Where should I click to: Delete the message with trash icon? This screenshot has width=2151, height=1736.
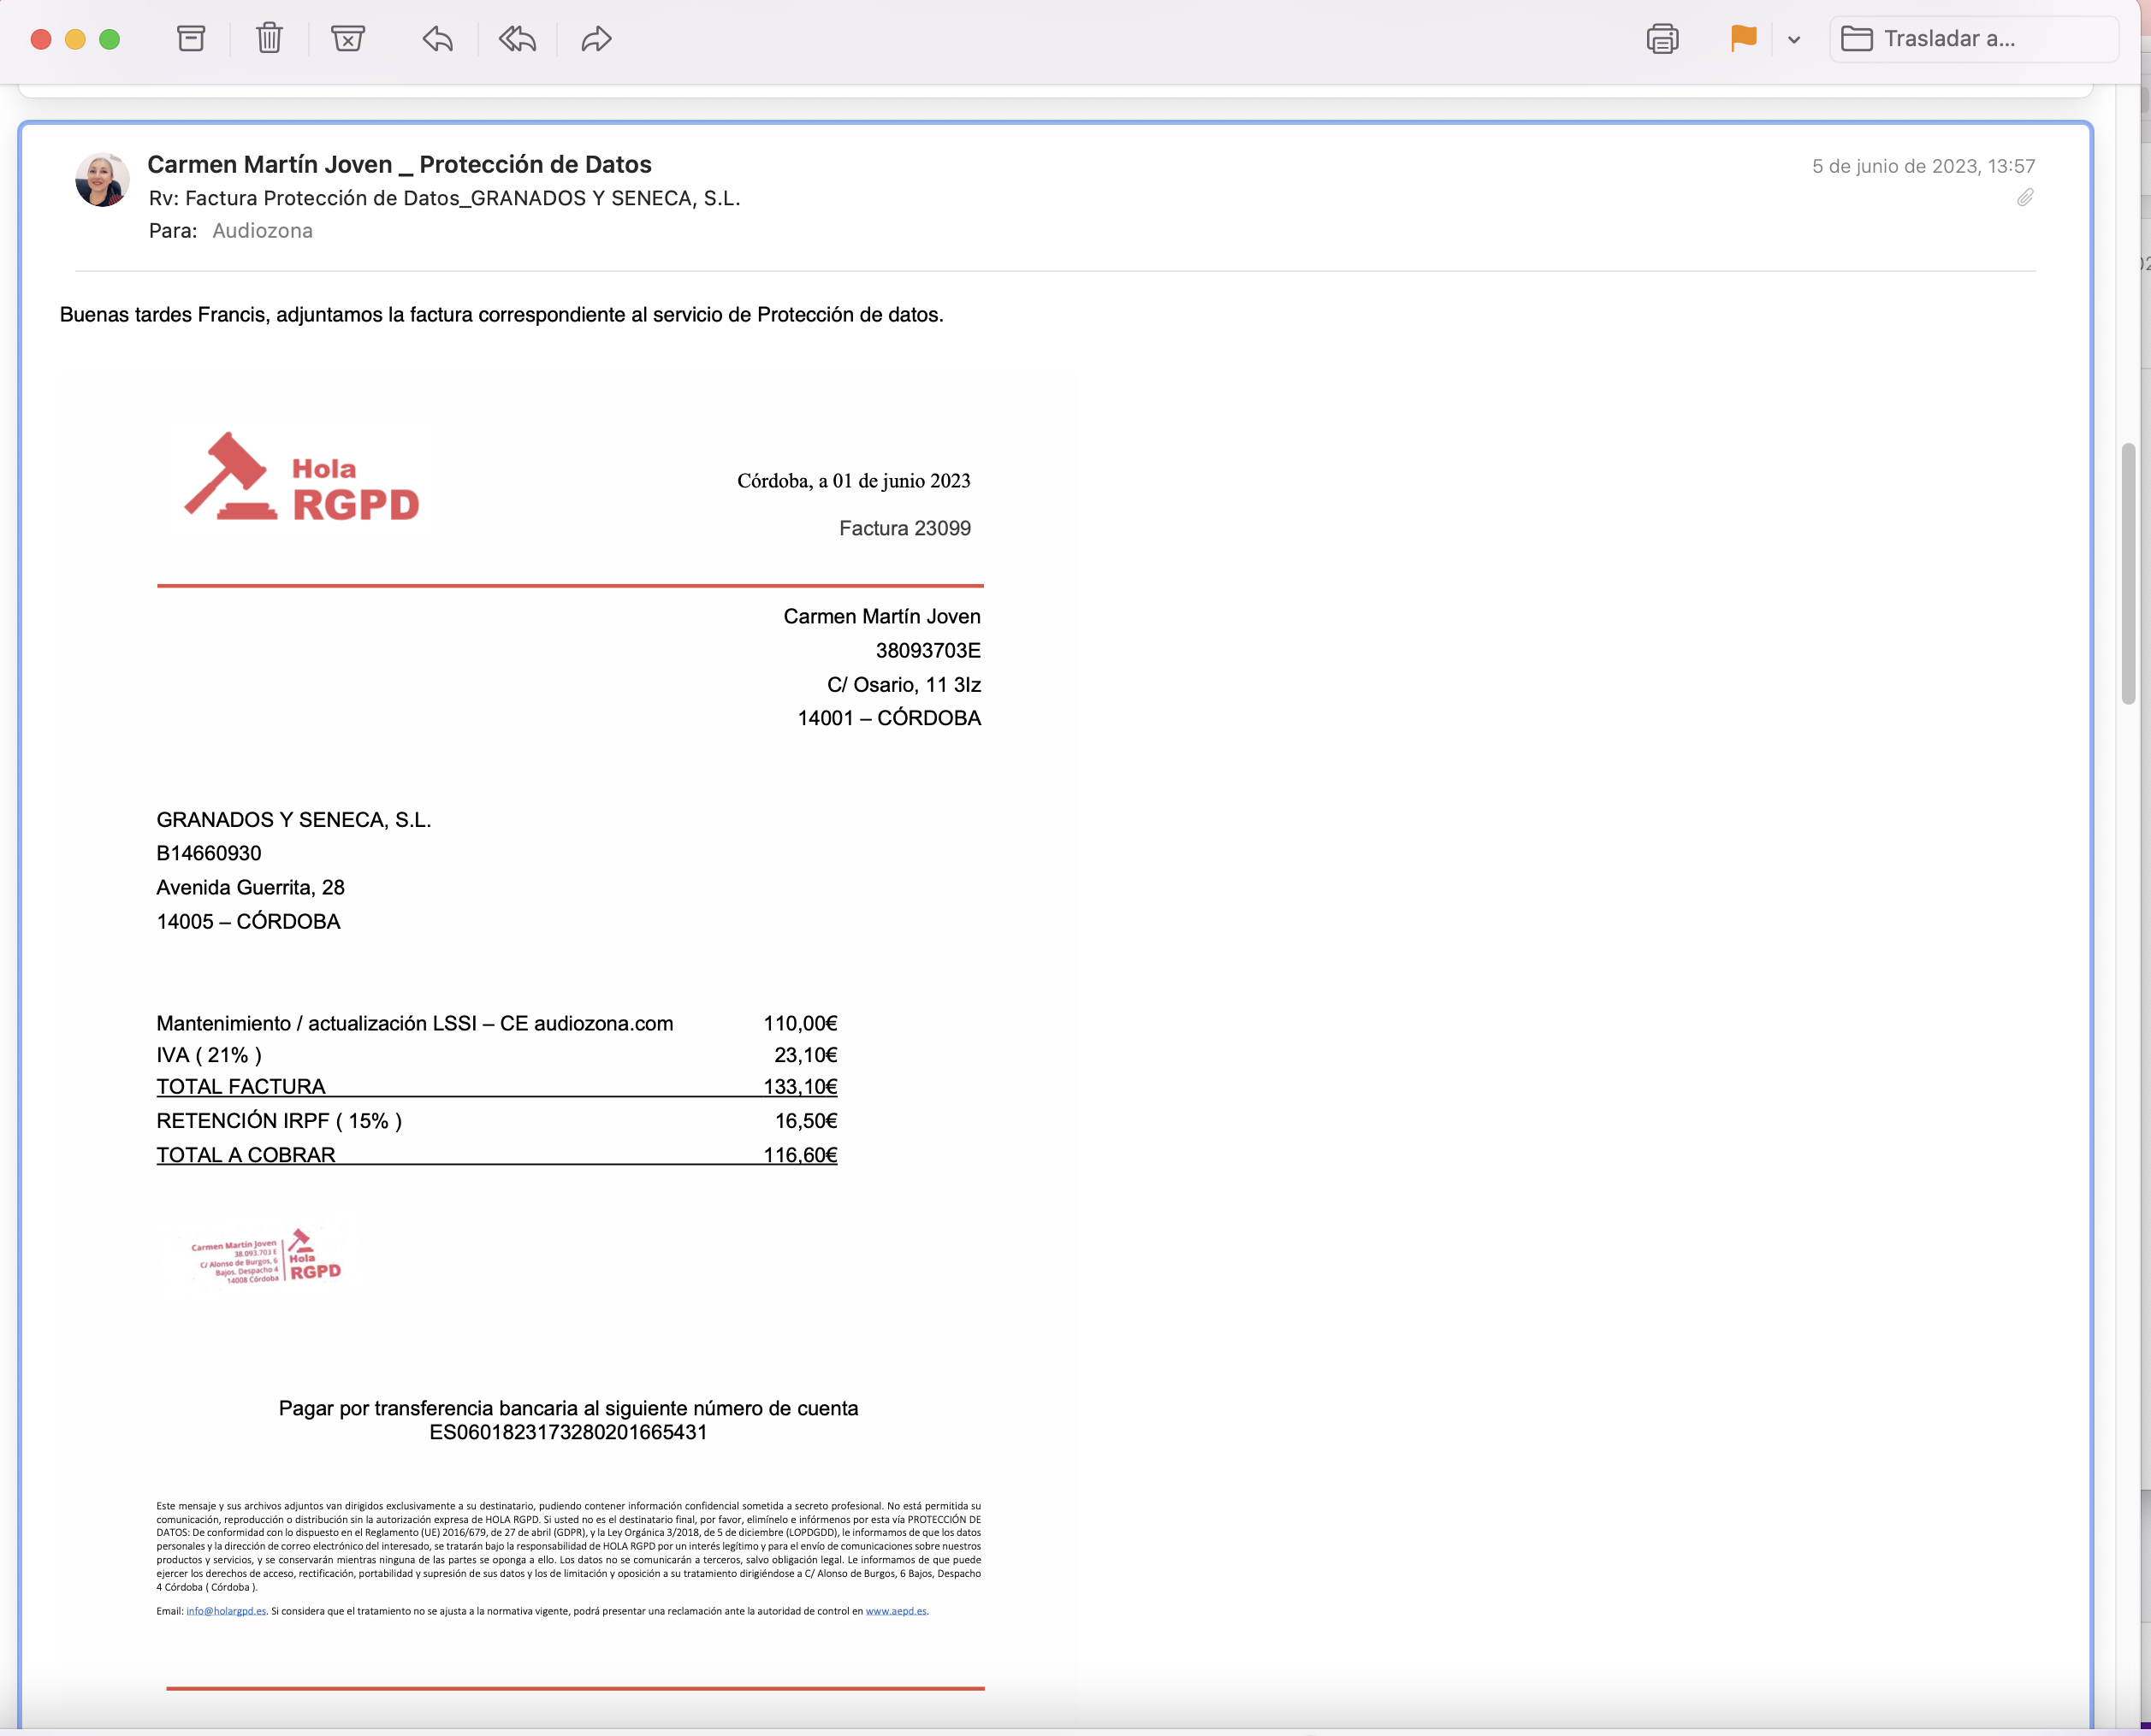[x=270, y=39]
